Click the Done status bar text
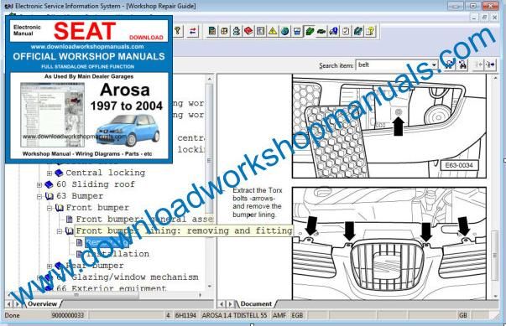506x326 pixels. click(13, 315)
